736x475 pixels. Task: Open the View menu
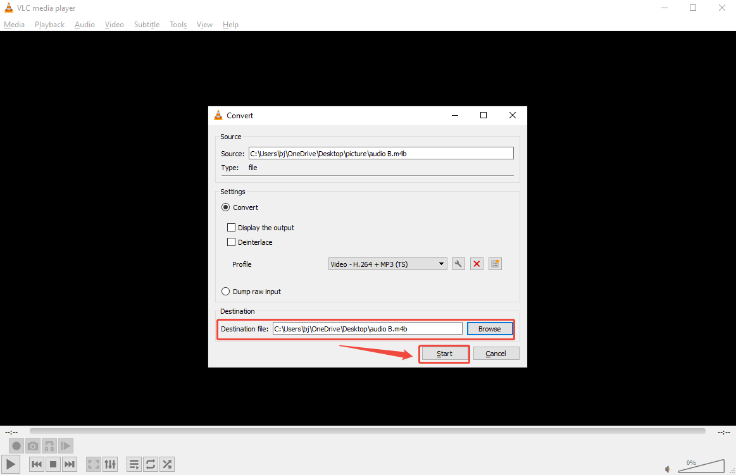coord(204,25)
